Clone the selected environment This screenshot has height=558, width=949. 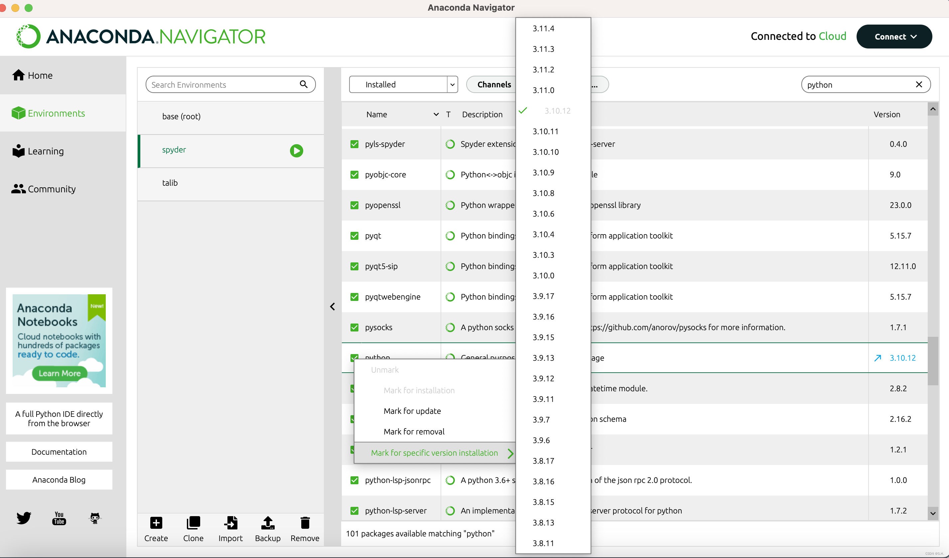pos(193,529)
